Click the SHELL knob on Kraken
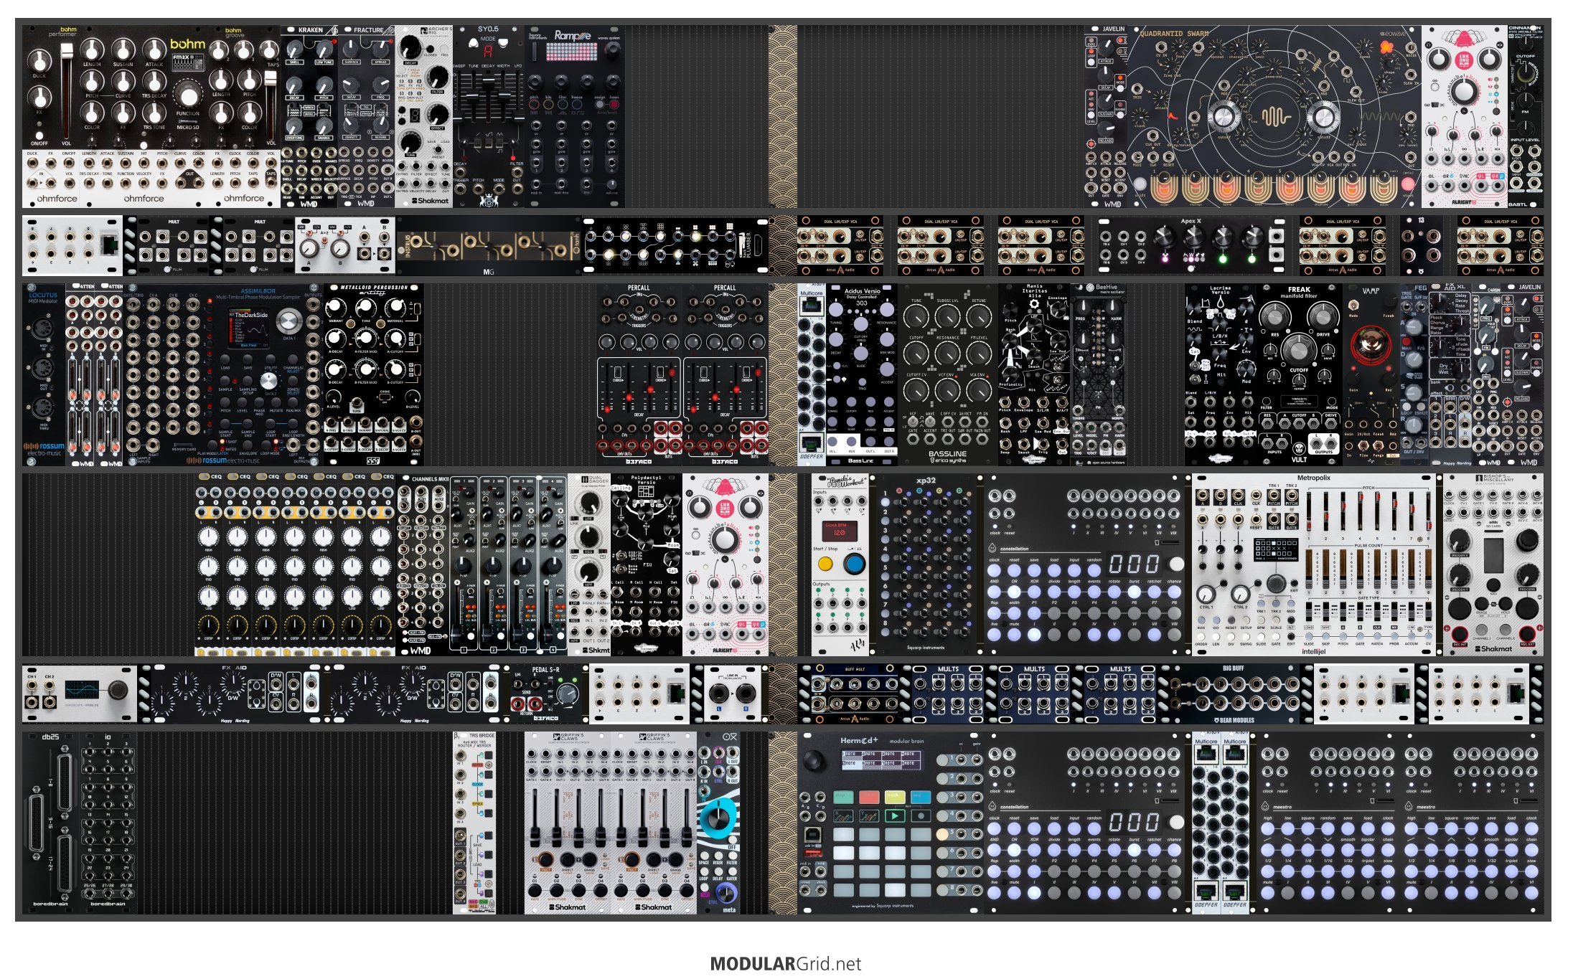1573x979 pixels. [295, 49]
